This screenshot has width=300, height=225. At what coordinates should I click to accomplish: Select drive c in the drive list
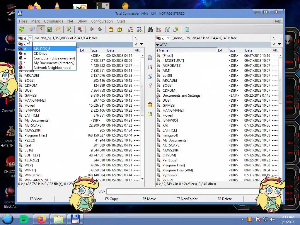tap(47, 44)
